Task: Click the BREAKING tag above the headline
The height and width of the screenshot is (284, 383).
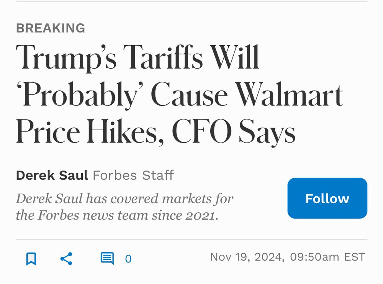Action: click(51, 28)
